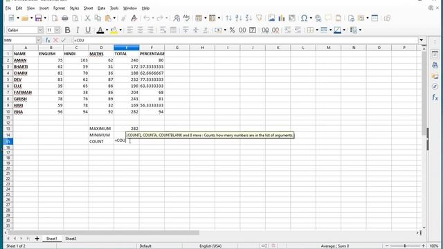The image size is (443, 249).
Task: Click the zoom slider handle
Action: 405,246
